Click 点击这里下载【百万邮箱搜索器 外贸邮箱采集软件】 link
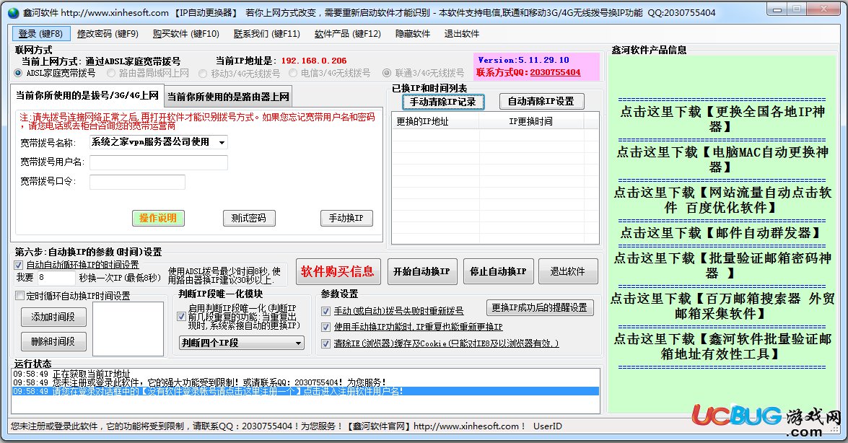848x443 pixels. [x=722, y=306]
